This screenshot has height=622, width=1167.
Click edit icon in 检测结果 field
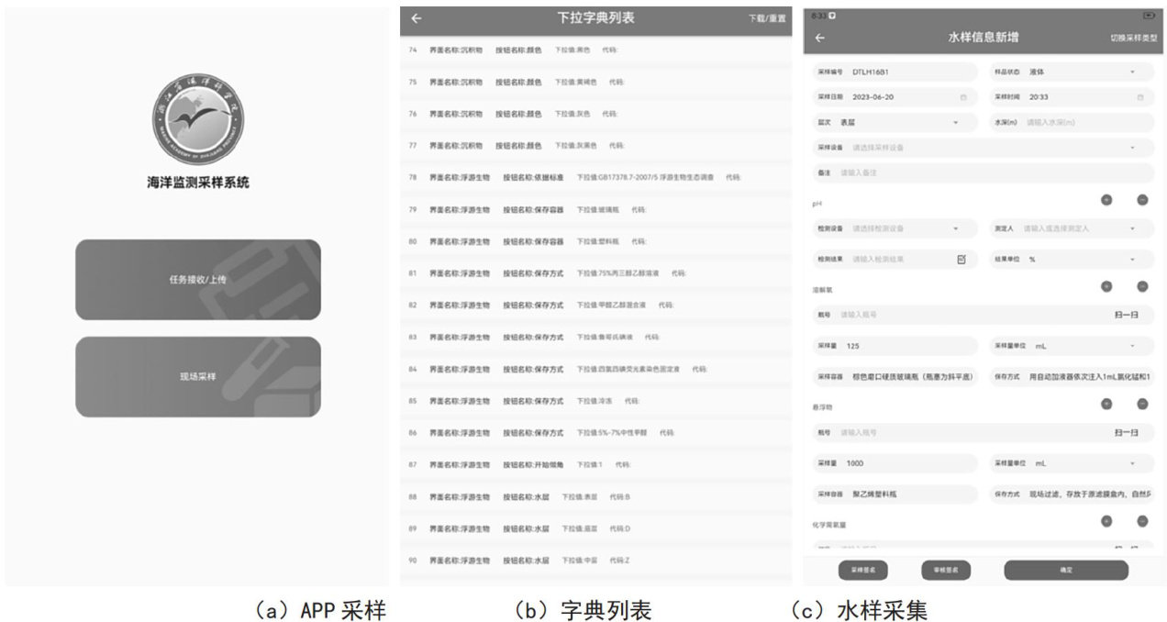pyautogui.click(x=961, y=260)
